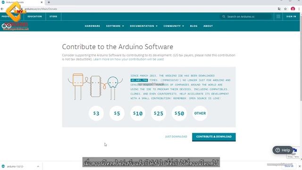Screen dimensions: 302x170
Task: Open the arduino-1.8.12 downloaded file
Action: pyautogui.click(x=16, y=166)
